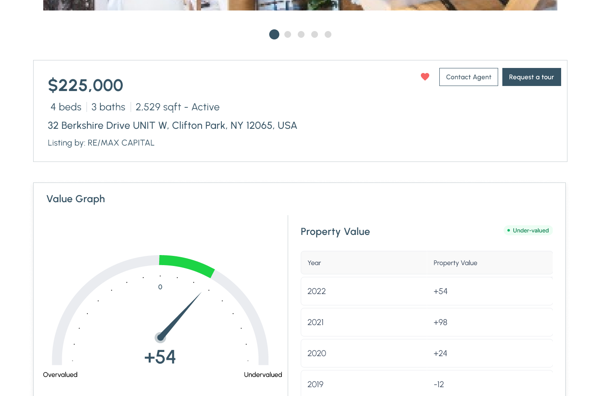Select the second carousel dot
The height and width of the screenshot is (396, 596).
(288, 34)
